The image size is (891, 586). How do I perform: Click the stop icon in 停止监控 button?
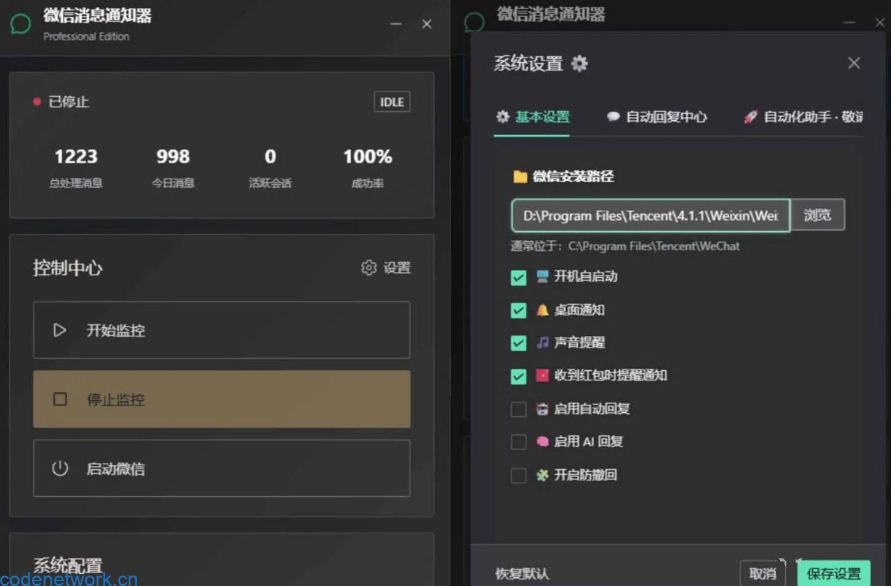[60, 399]
